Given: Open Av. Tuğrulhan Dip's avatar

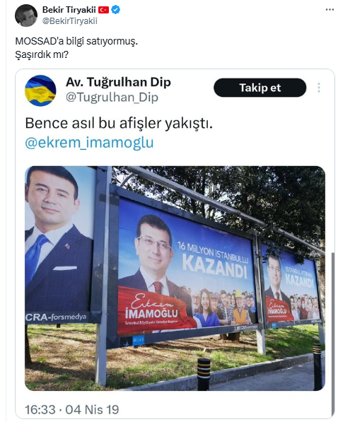Looking at the screenshot, I should click(40, 90).
